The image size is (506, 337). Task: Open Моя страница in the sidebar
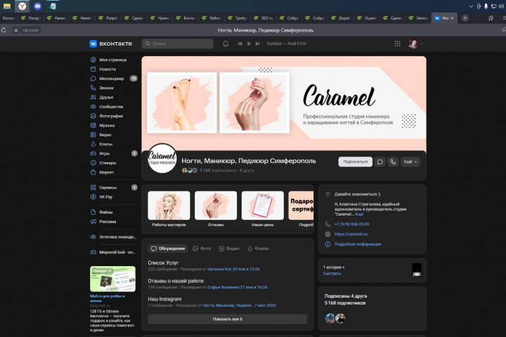(x=113, y=60)
